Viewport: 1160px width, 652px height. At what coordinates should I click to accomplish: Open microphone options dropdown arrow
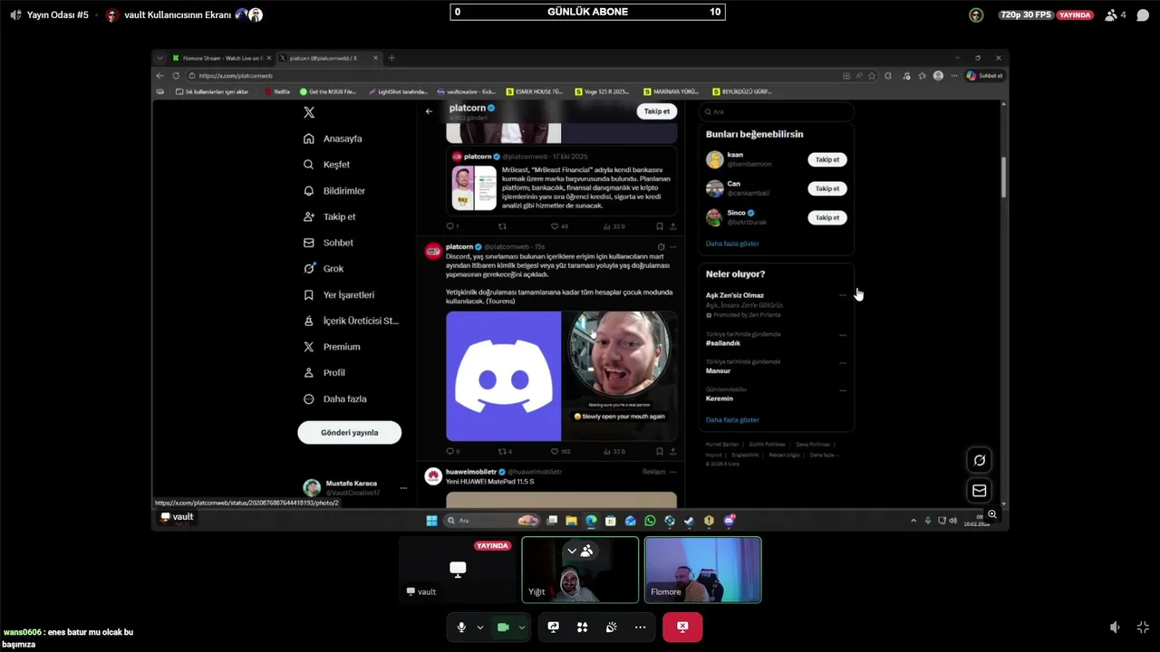pos(479,627)
